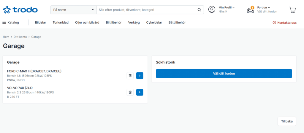This screenshot has width=304, height=133.
Task: Select the Volvo 740 arrow button
Action: [140, 92]
